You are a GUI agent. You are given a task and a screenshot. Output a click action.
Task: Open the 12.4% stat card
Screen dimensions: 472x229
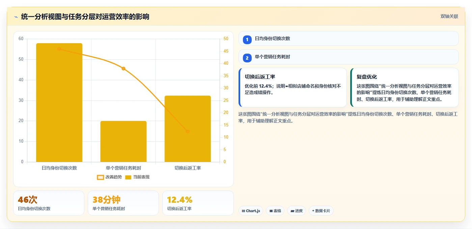[x=198, y=203]
